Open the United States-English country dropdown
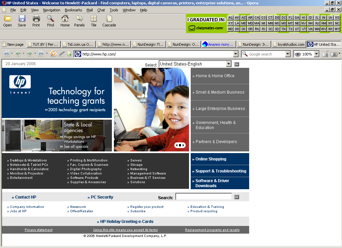The image size is (342, 248). (228, 64)
